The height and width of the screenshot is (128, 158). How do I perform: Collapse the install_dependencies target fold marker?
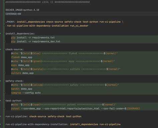click(x=5, y=34)
